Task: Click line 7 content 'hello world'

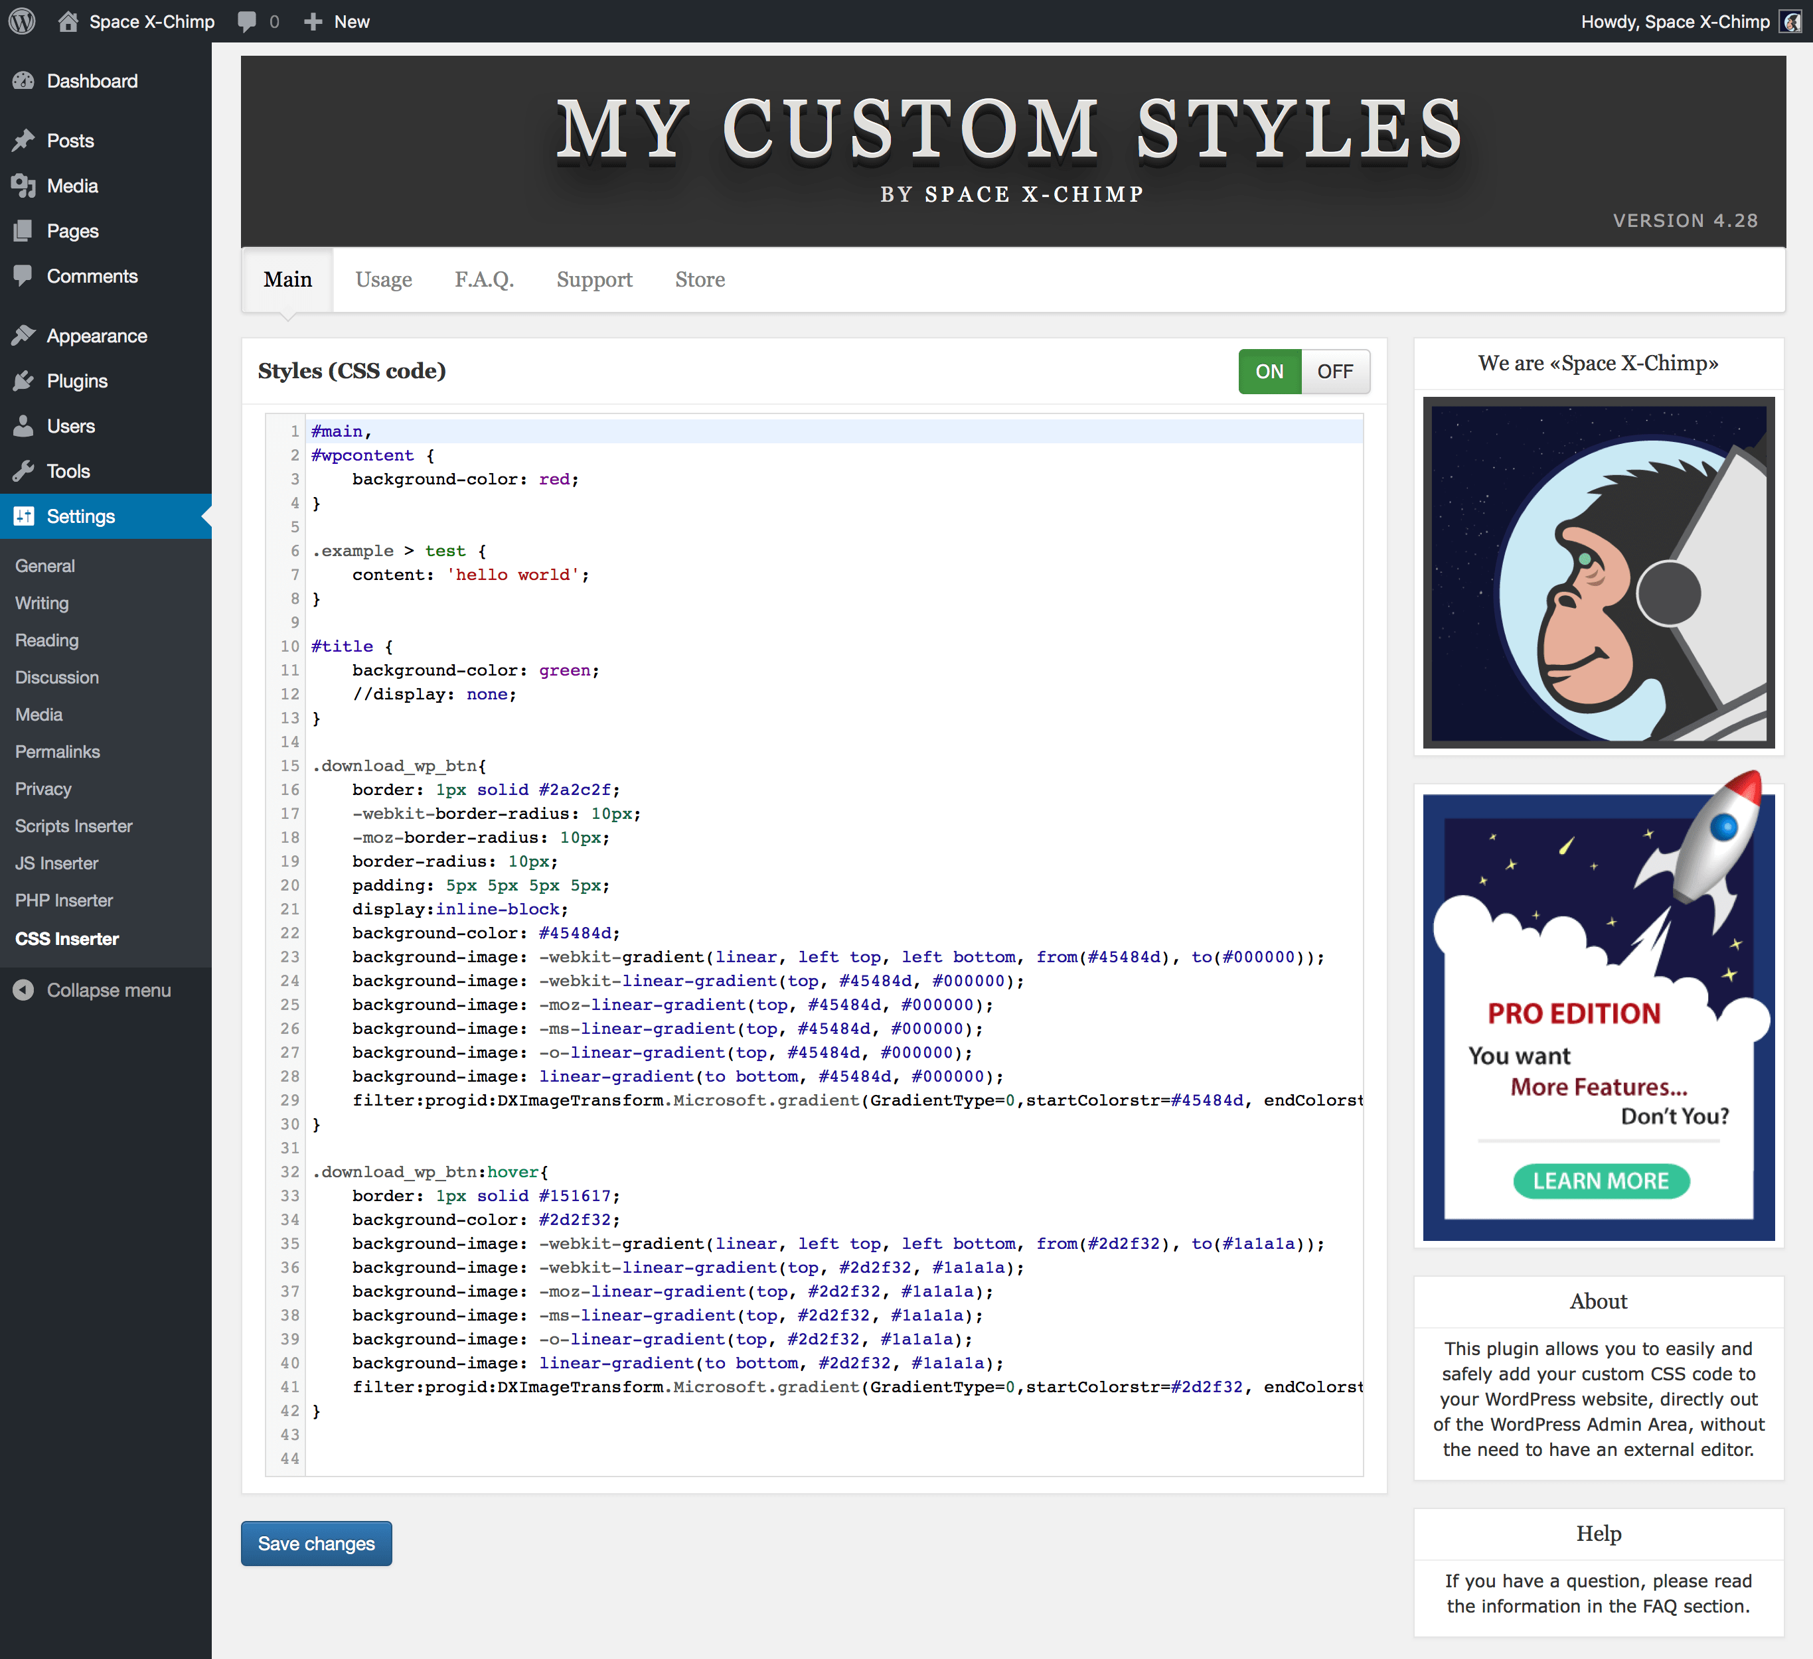Action: [470, 575]
